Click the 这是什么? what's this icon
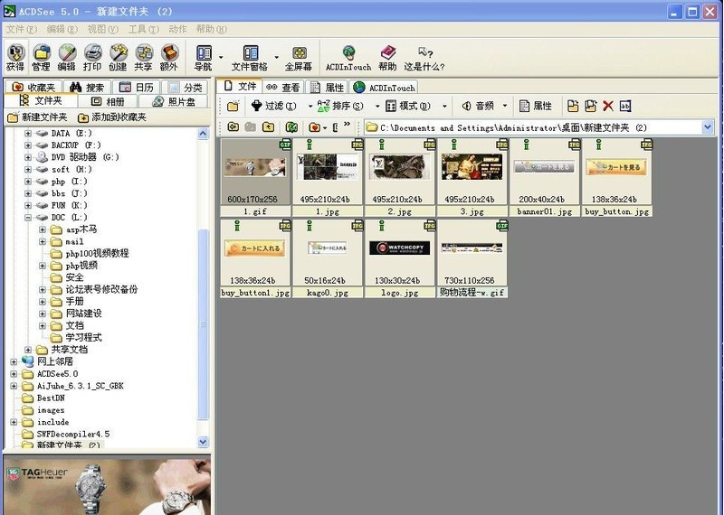 tap(425, 58)
